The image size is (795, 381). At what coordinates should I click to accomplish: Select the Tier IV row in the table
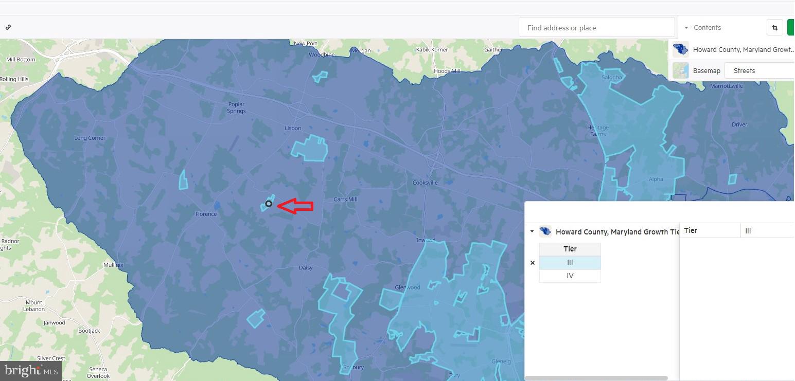coord(570,276)
